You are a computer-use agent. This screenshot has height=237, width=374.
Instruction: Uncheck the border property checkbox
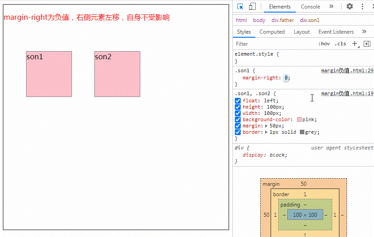tap(238, 132)
